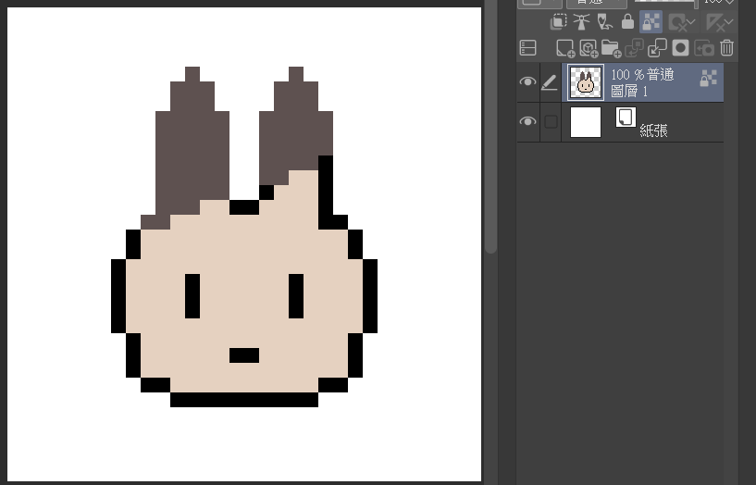Select the white 紙張 layer thumbnail
Screen dimensions: 756x485
coord(586,122)
